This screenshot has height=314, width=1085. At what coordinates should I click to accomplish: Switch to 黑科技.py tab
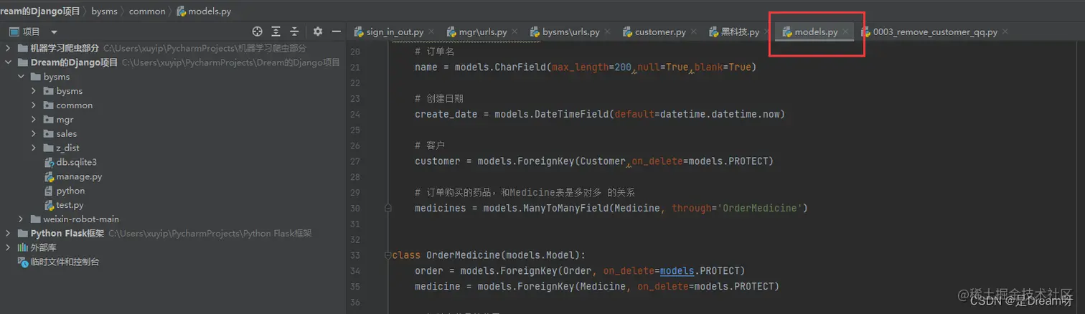[733, 32]
